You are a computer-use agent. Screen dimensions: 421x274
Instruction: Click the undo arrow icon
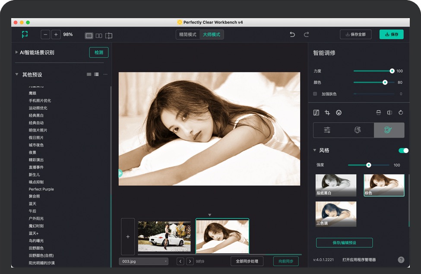point(292,35)
